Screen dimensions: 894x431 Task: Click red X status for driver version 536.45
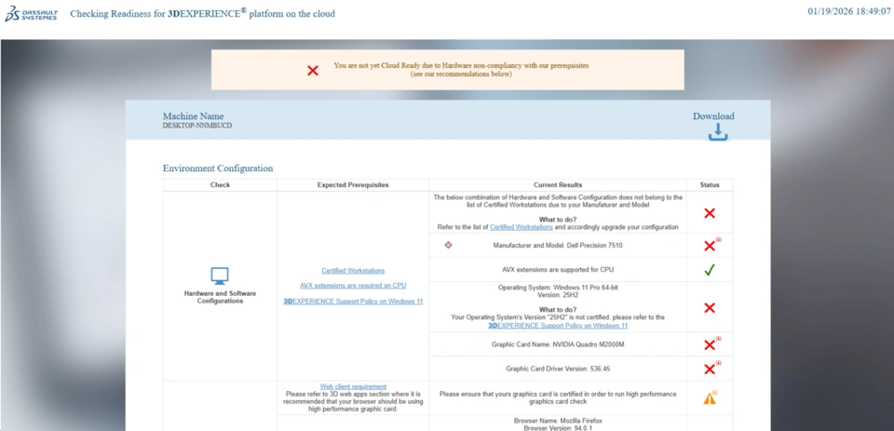[x=710, y=370]
